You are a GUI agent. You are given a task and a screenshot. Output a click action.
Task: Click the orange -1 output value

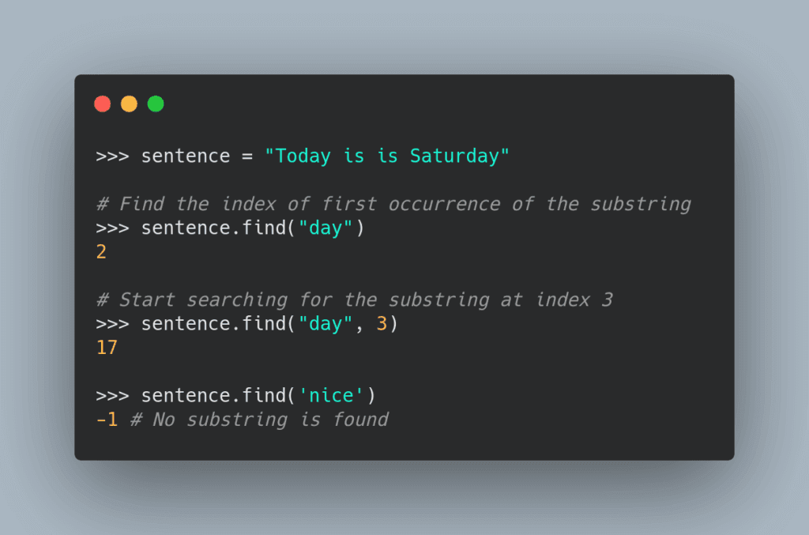[107, 420]
